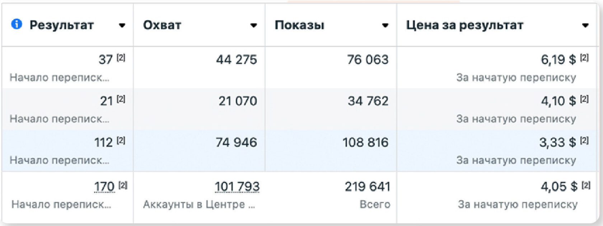Image resolution: width=603 pixels, height=226 pixels.
Task: Click footnote [2] next to result 37
Action: coord(121,58)
